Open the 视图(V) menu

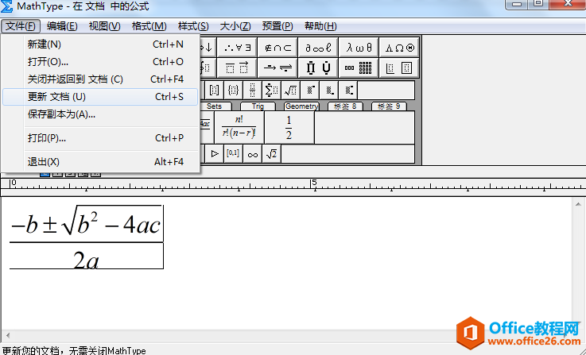tap(105, 26)
